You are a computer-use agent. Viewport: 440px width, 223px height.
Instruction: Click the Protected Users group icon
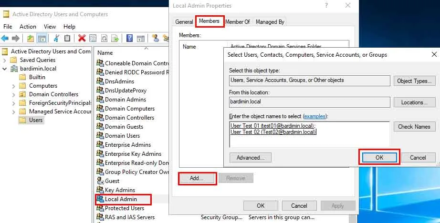coord(100,208)
